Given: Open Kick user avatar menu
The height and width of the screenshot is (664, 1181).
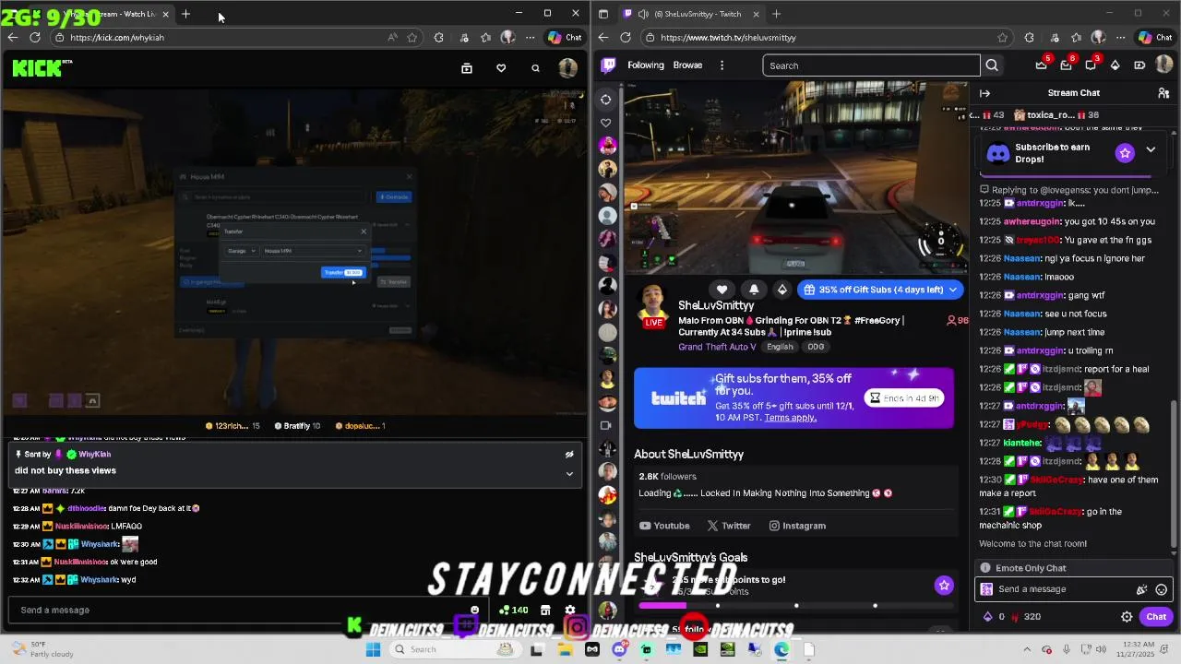Looking at the screenshot, I should [568, 68].
